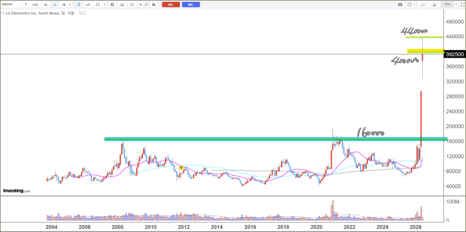Expand the layout dropdown arrow
This screenshot has height=232, width=466.
[x=415, y=4]
